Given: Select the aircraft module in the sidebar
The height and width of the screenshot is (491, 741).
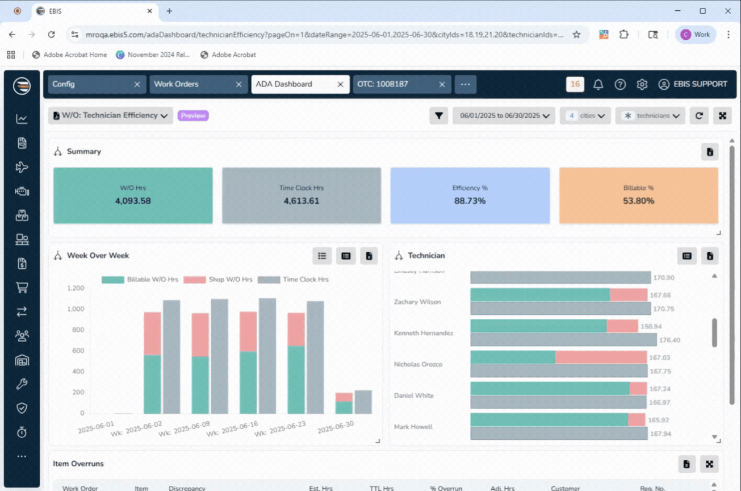Looking at the screenshot, I should (22, 167).
